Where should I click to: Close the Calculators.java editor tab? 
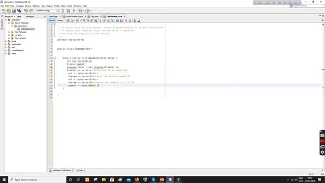click(x=124, y=16)
